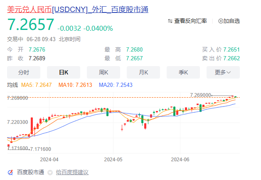This screenshot has width=261, height=180.
Task: Click the 买入价 7.2651 value
Action: (231, 49)
